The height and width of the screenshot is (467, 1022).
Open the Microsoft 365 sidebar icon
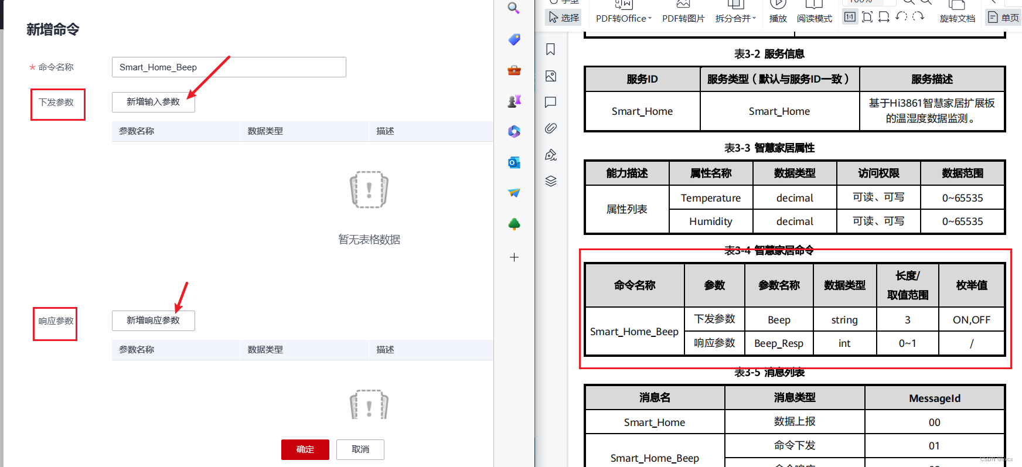click(514, 131)
